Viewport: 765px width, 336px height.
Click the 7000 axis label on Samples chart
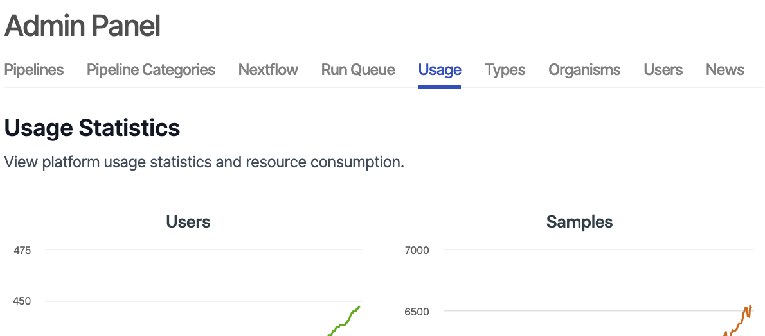[x=417, y=250]
